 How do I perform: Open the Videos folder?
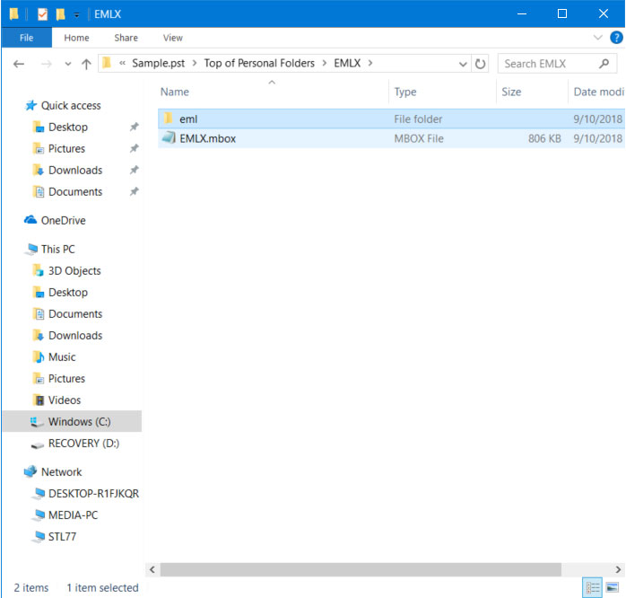click(x=64, y=400)
